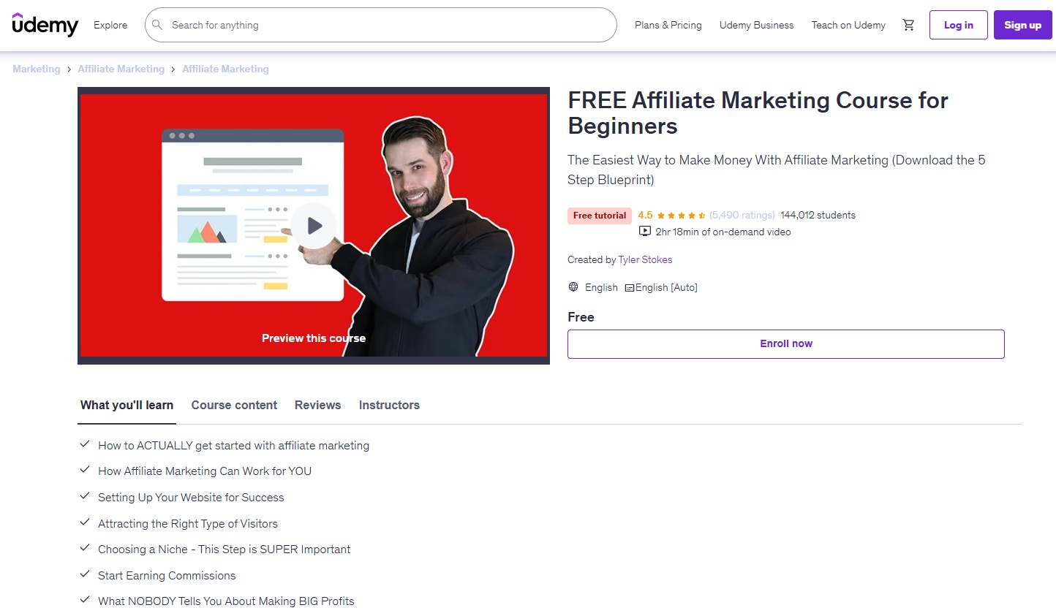Open the Udemy logo home link
This screenshot has width=1056, height=616.
point(45,25)
